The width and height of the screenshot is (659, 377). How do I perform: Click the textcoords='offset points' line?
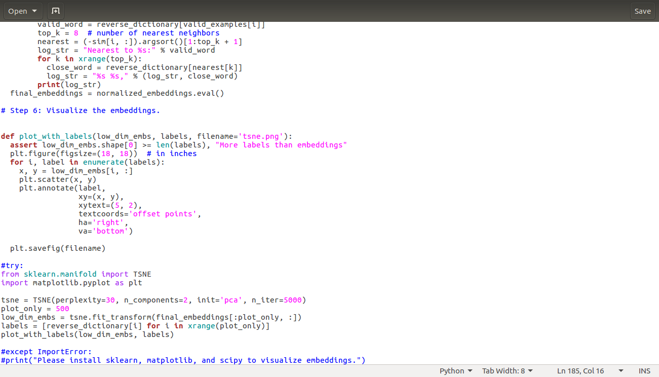coord(140,214)
